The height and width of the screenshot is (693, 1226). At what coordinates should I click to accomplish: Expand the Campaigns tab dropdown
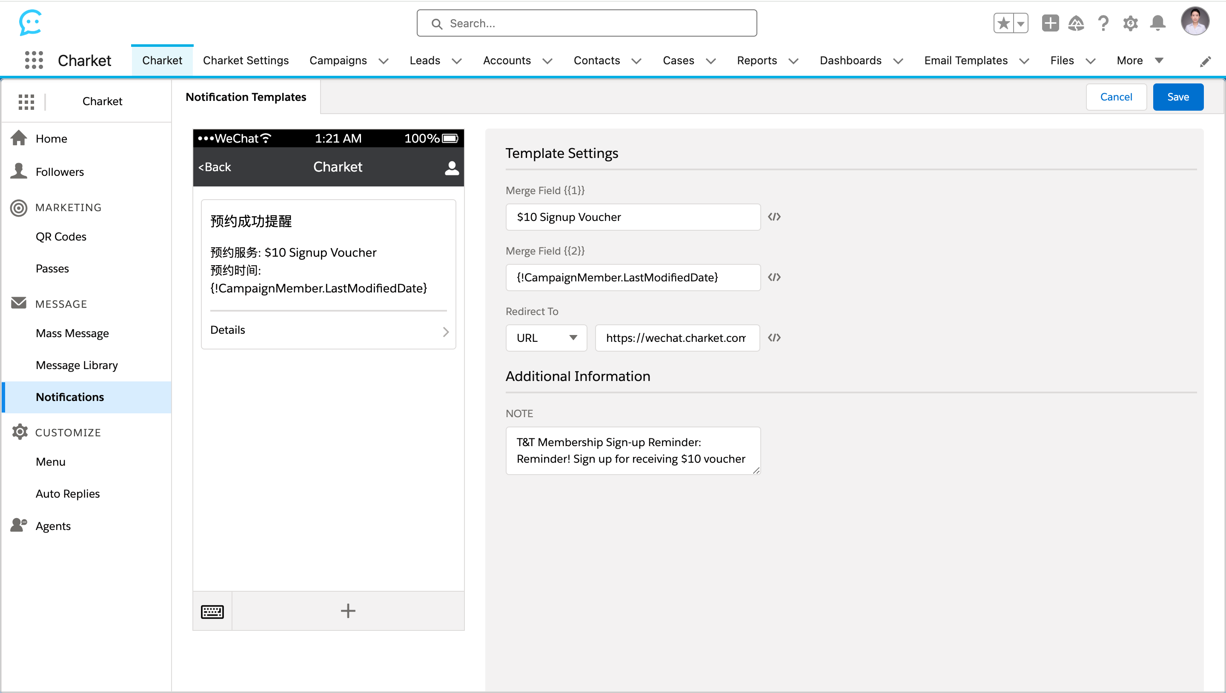(x=384, y=61)
